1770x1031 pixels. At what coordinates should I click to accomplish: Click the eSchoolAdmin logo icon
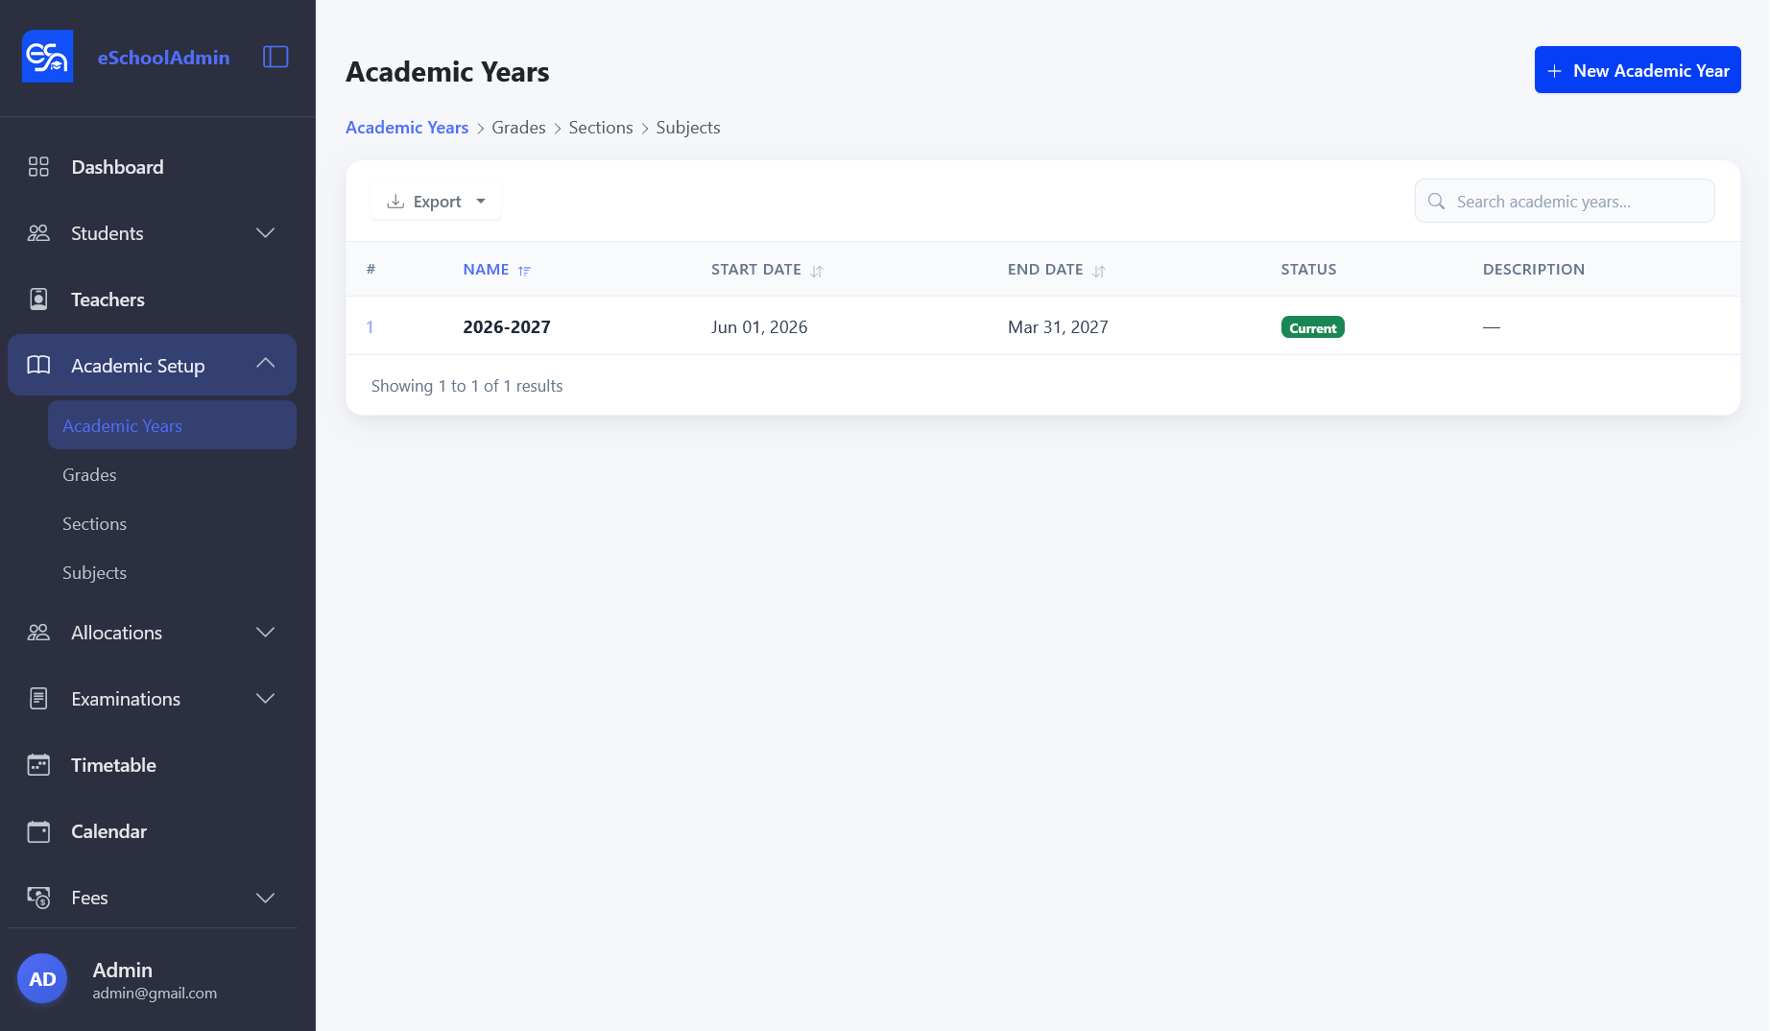tap(47, 57)
